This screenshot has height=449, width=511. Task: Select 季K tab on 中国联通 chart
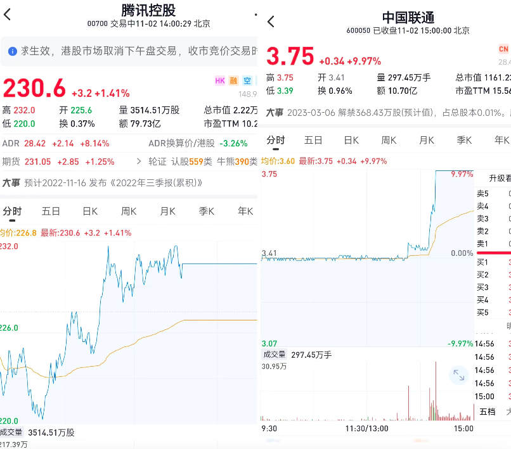(464, 140)
